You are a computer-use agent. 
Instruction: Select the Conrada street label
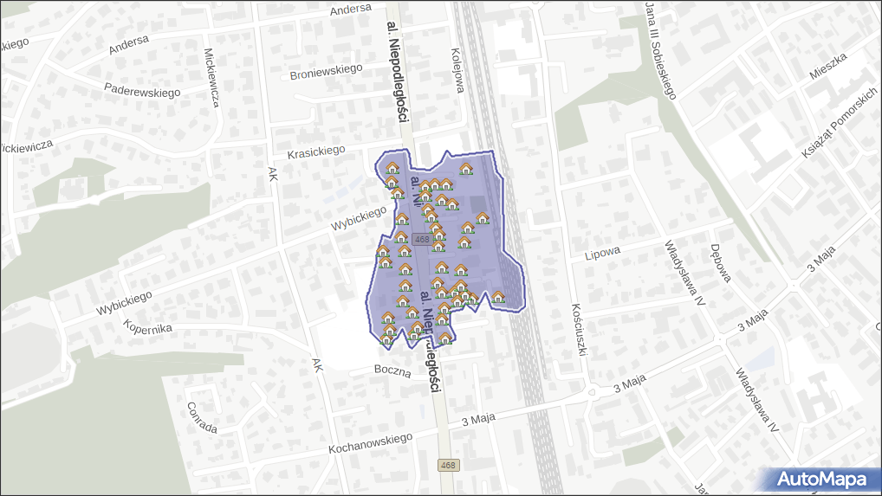(202, 417)
